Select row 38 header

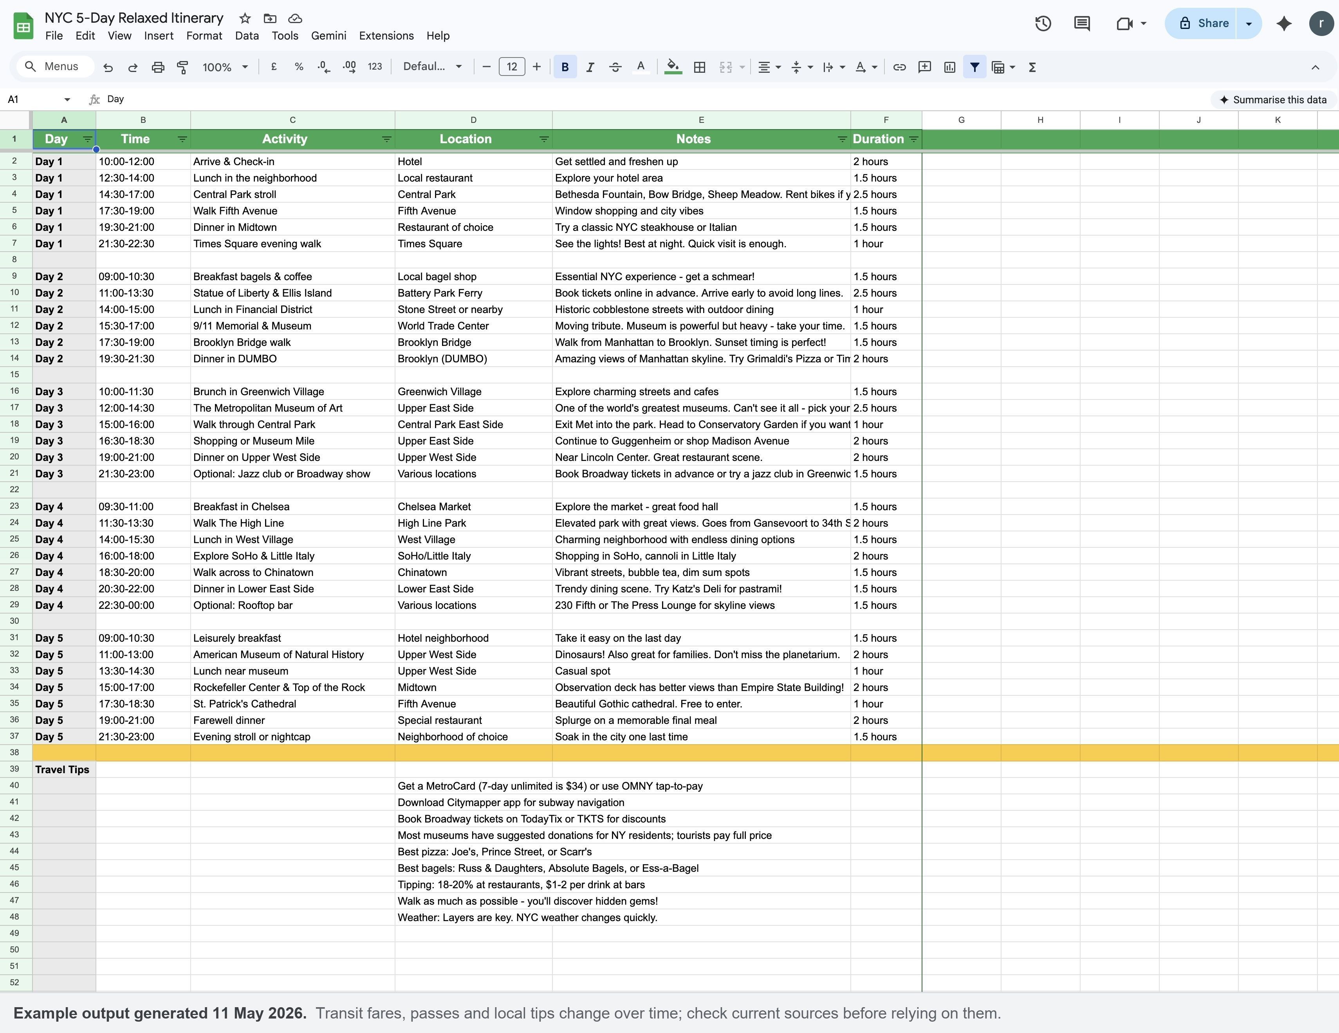[x=15, y=752]
